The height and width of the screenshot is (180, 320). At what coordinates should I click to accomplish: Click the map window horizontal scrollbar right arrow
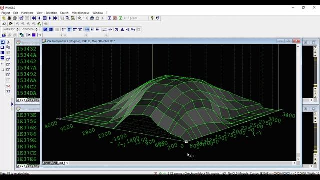point(294,163)
